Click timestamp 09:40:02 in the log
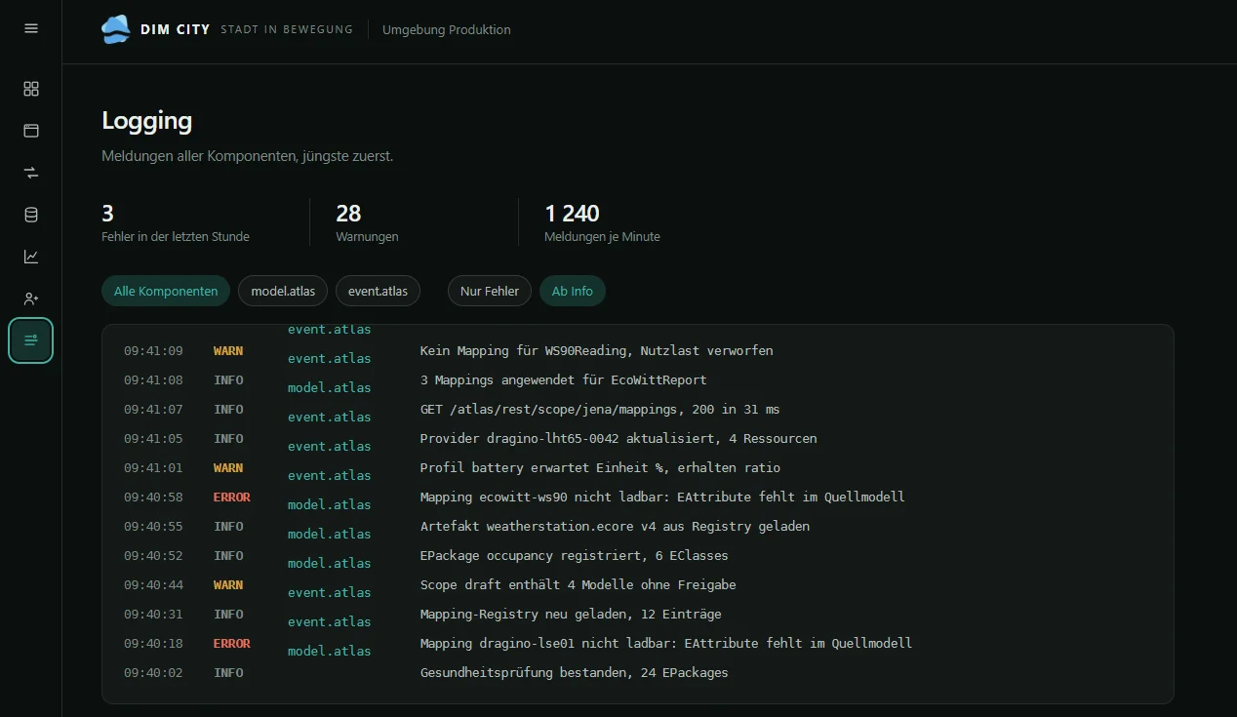 tap(153, 672)
